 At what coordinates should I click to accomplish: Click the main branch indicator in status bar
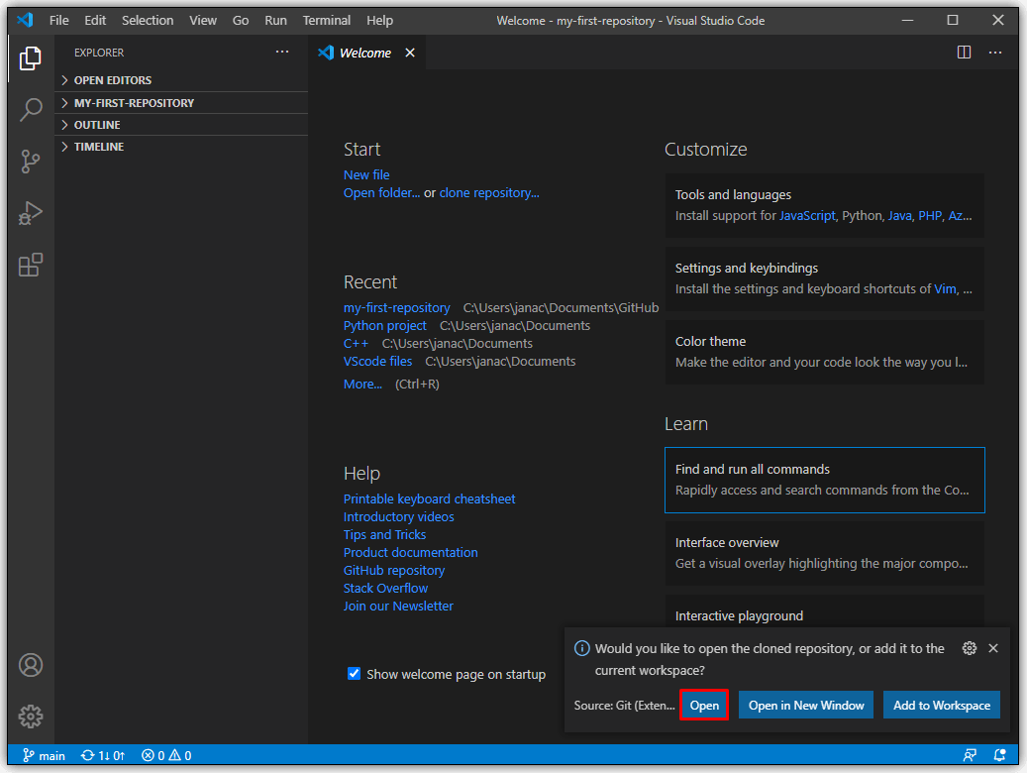(x=44, y=755)
